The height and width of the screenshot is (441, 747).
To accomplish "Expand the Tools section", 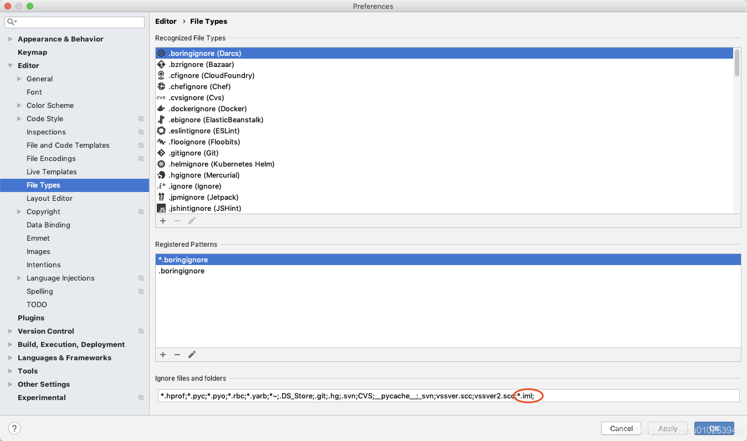I will [x=10, y=371].
